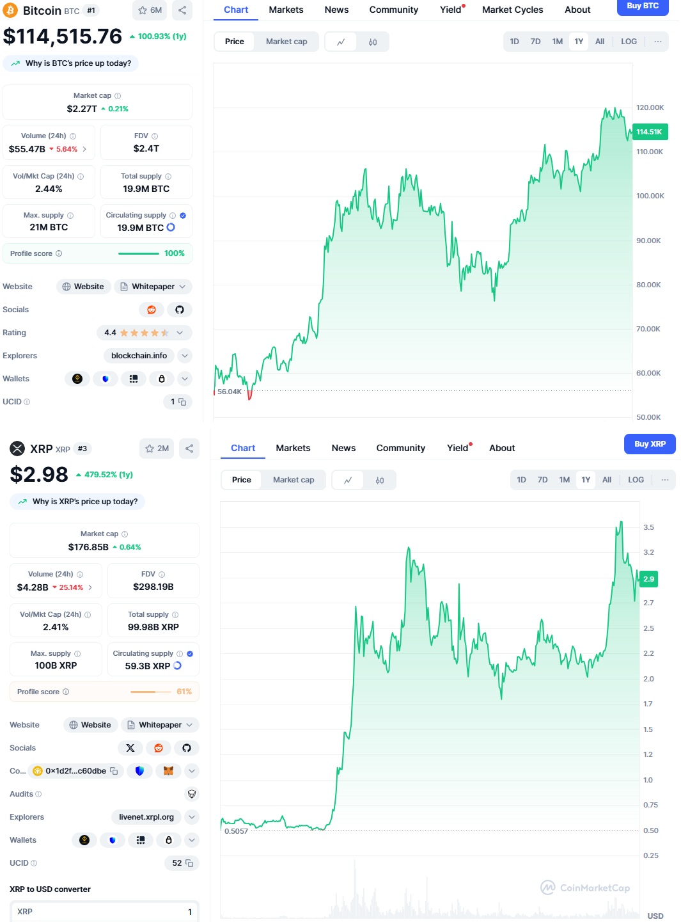Click the XRP converter amount input field
The width and height of the screenshot is (681, 922).
[x=105, y=912]
